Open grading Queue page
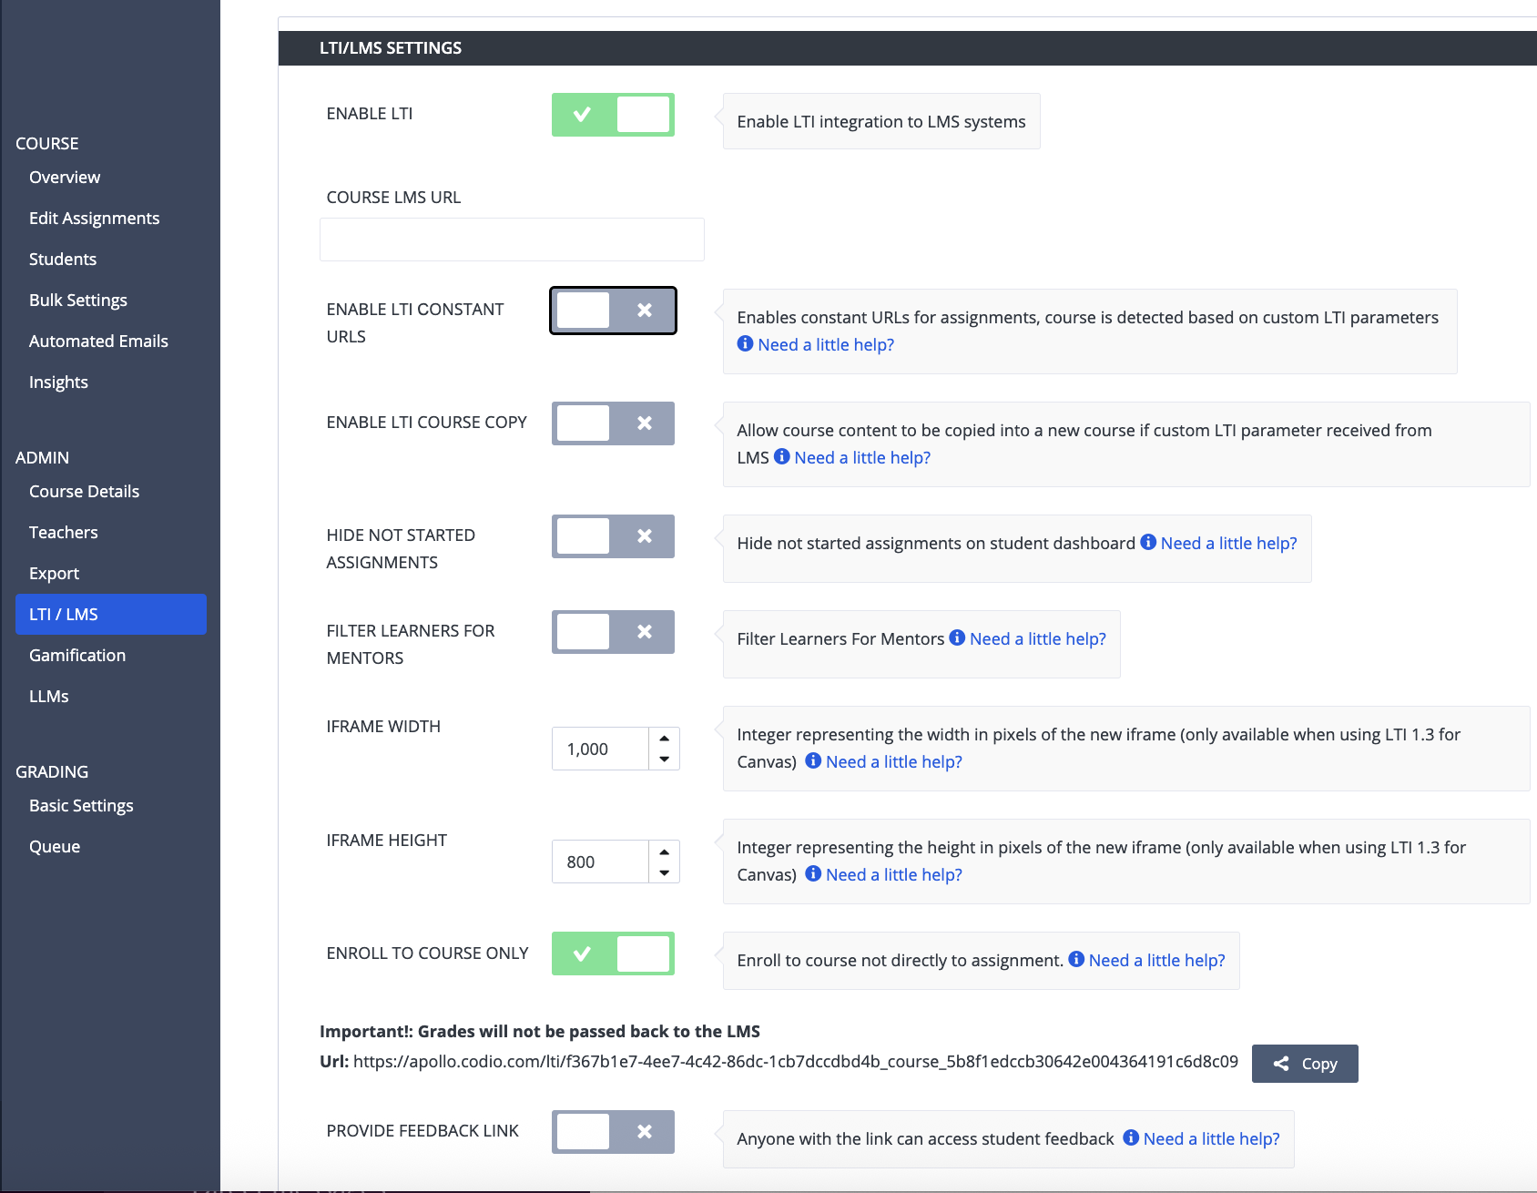This screenshot has width=1537, height=1193. 55,847
